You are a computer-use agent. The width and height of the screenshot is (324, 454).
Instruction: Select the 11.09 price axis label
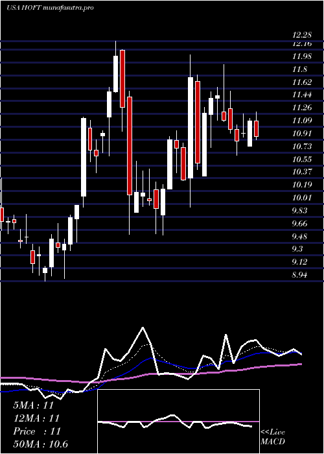302,121
